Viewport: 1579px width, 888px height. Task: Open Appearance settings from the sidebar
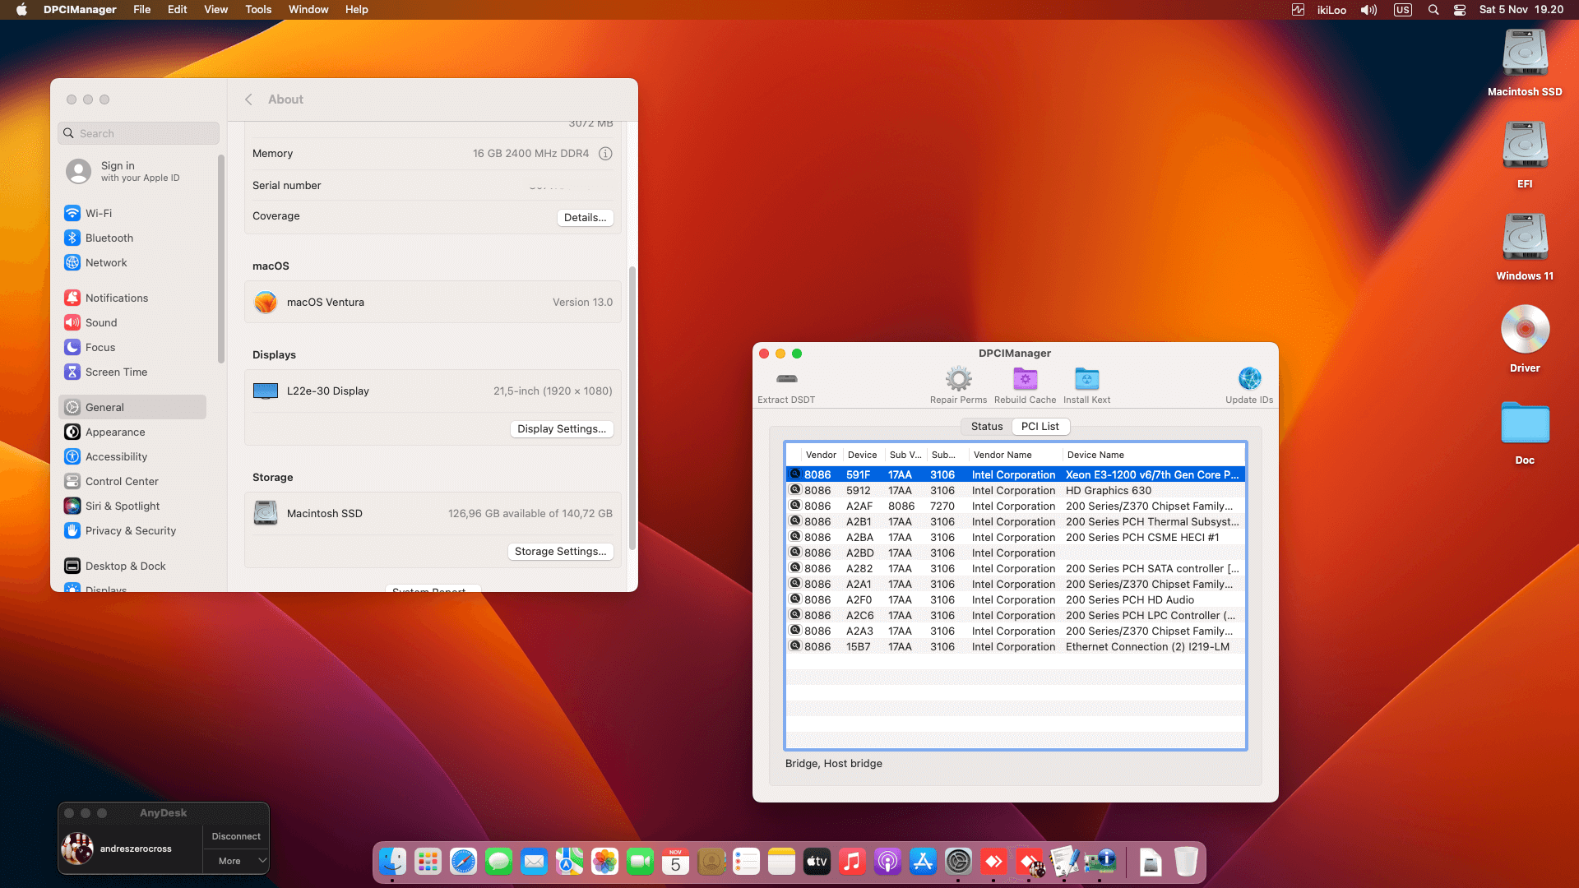(x=114, y=432)
